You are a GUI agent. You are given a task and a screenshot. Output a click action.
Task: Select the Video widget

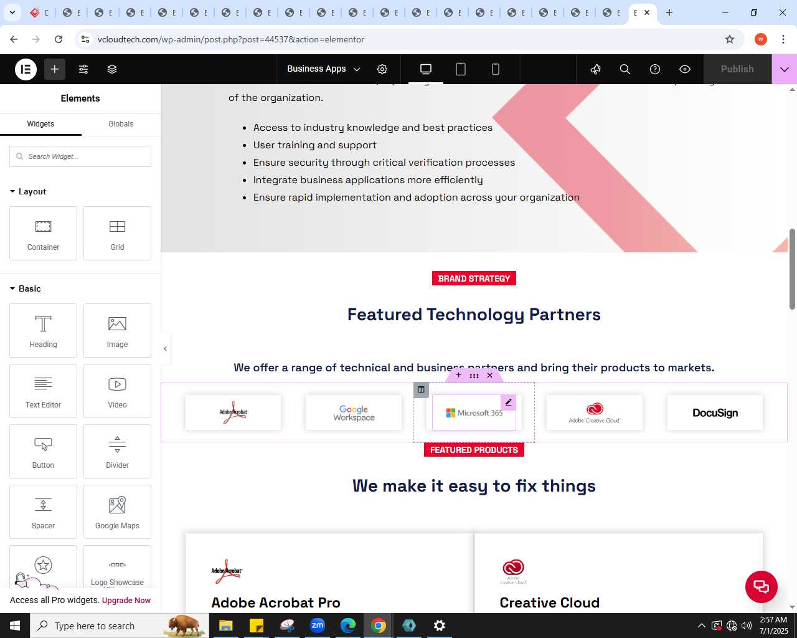(117, 391)
